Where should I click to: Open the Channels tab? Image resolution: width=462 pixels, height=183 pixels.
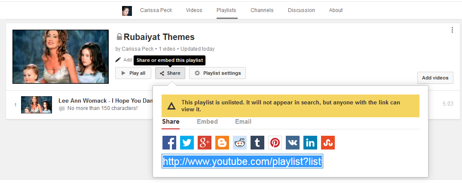tap(262, 10)
